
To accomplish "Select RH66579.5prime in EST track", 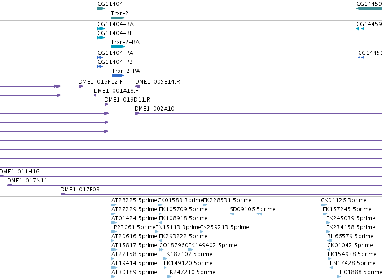I will coord(350,237).
